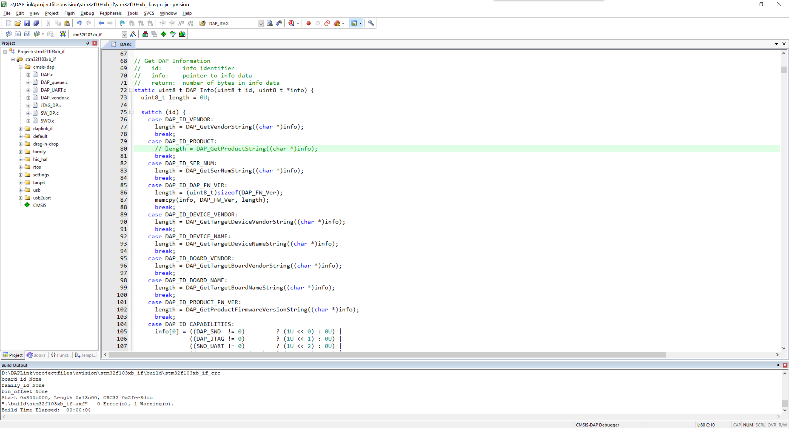Undo the last edit
Image resolution: width=789 pixels, height=428 pixels.
click(x=80, y=23)
